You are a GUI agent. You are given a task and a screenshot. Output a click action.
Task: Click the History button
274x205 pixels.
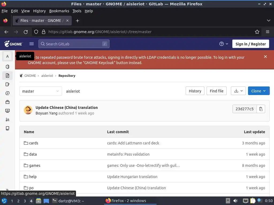(195, 91)
